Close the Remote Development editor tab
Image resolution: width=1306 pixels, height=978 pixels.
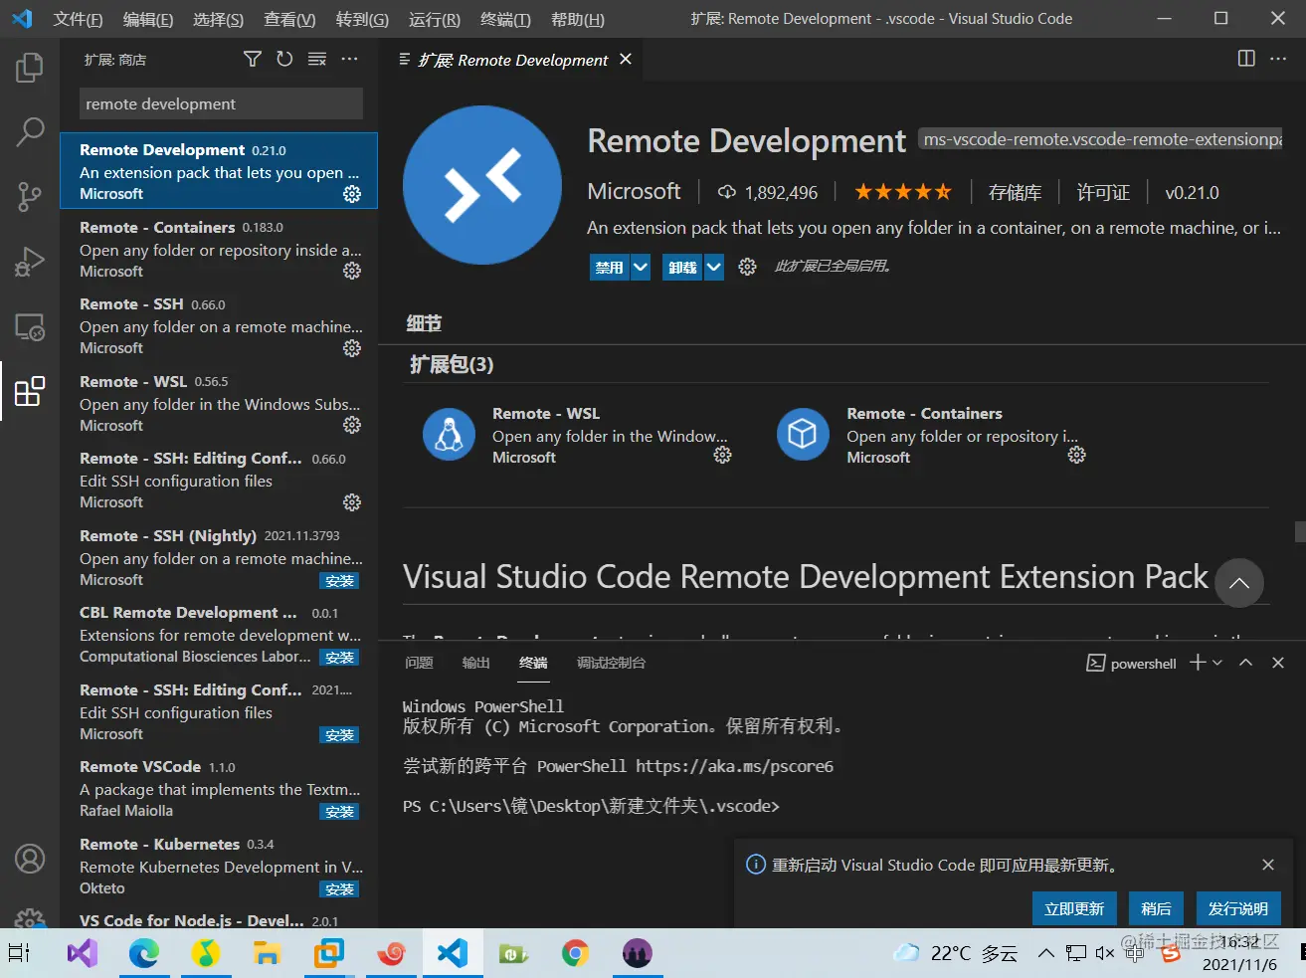tap(626, 60)
